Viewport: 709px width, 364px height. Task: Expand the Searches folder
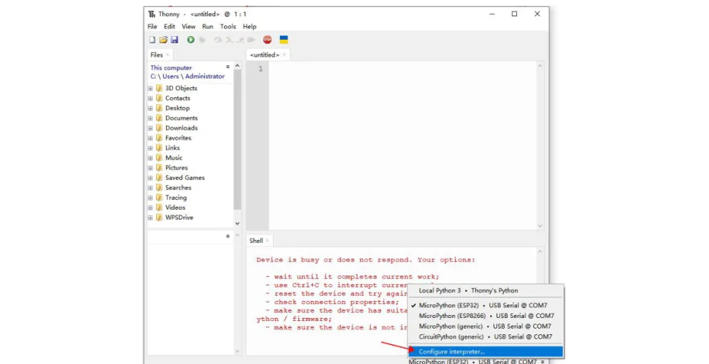pyautogui.click(x=150, y=188)
